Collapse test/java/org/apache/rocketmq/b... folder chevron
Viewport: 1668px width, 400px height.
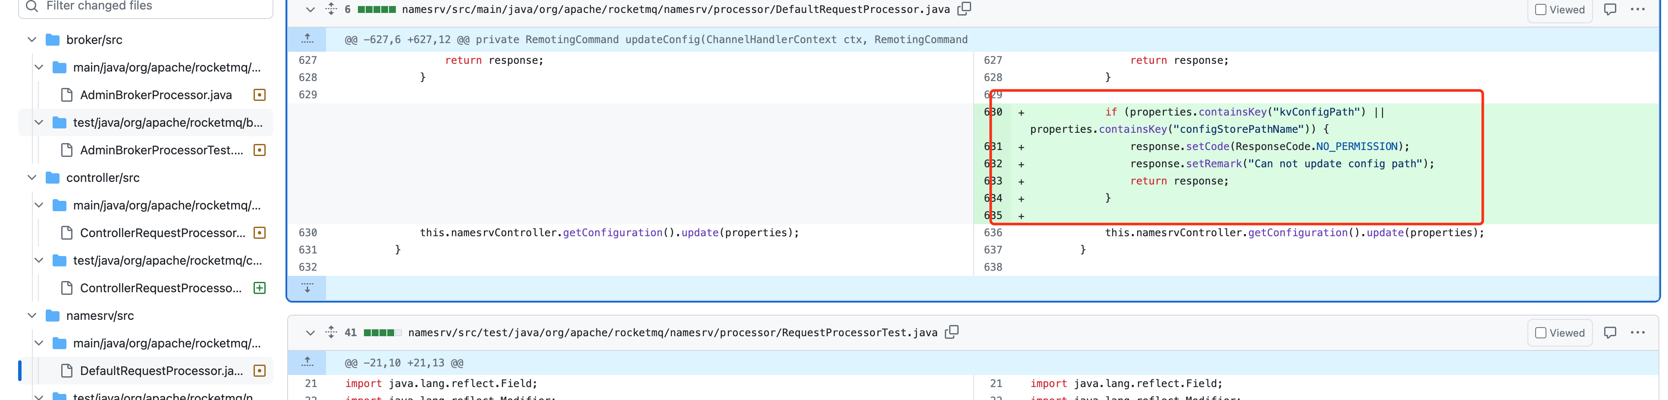point(39,122)
